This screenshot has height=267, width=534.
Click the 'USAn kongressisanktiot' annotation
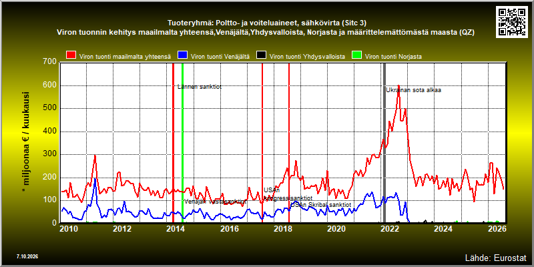coord(288,194)
